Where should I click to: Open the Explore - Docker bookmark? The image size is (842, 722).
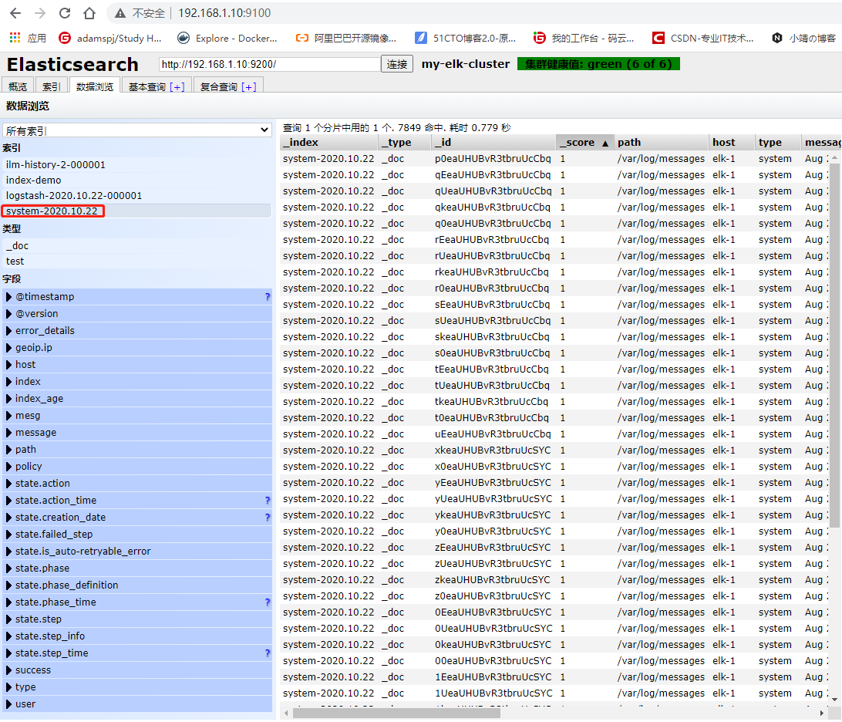tap(227, 38)
